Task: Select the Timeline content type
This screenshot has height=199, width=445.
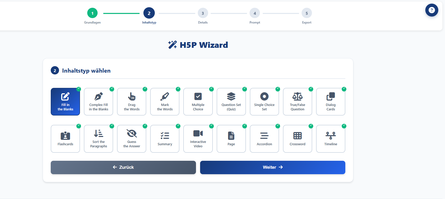Action: click(x=331, y=139)
